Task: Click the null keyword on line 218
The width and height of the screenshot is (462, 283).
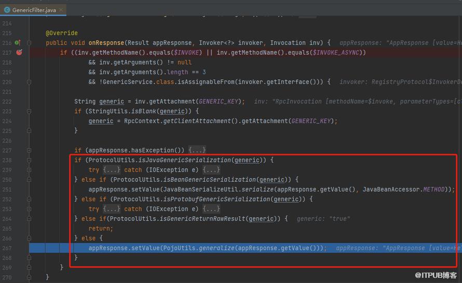Action: point(184,62)
